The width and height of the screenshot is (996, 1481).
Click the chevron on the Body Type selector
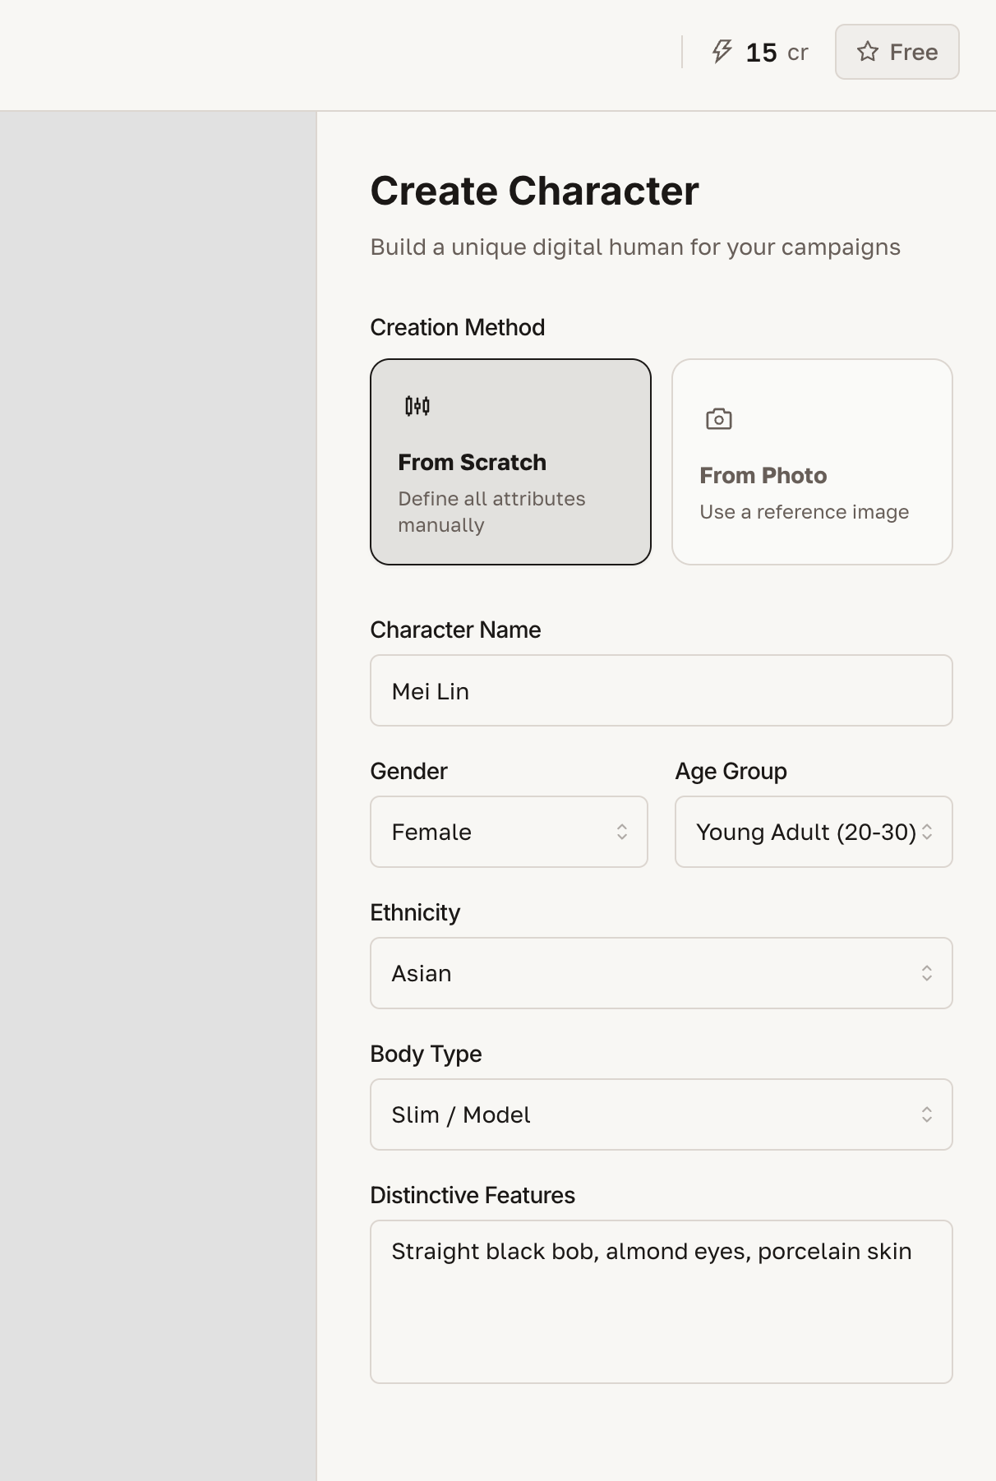927,1114
